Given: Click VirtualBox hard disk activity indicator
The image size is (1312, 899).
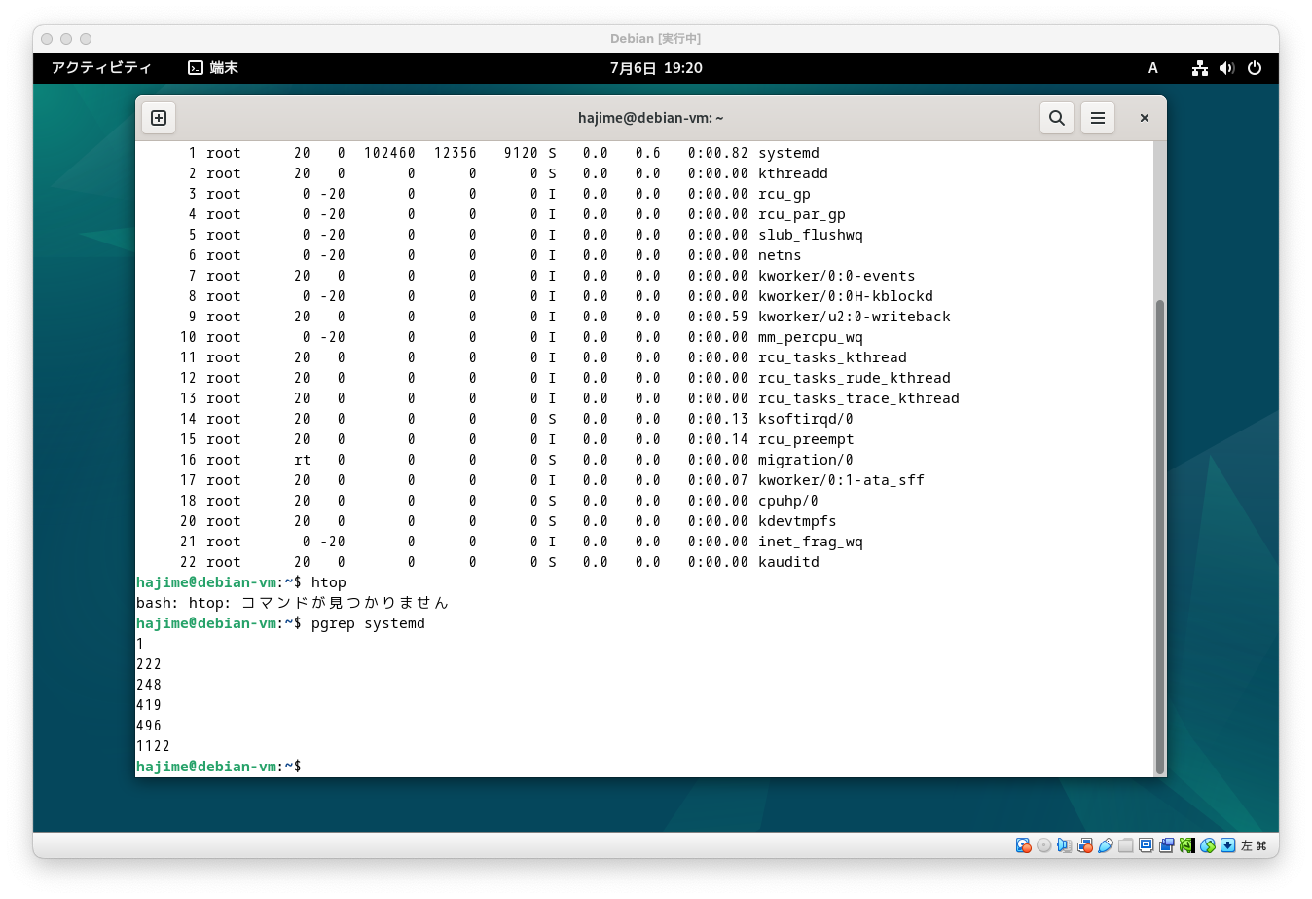Looking at the screenshot, I should (1023, 845).
